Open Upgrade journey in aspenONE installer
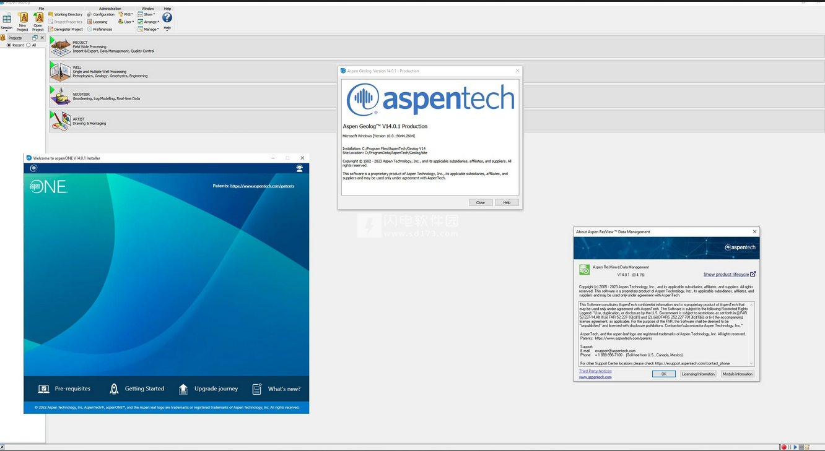Screen dimensions: 825x451 click(x=208, y=389)
